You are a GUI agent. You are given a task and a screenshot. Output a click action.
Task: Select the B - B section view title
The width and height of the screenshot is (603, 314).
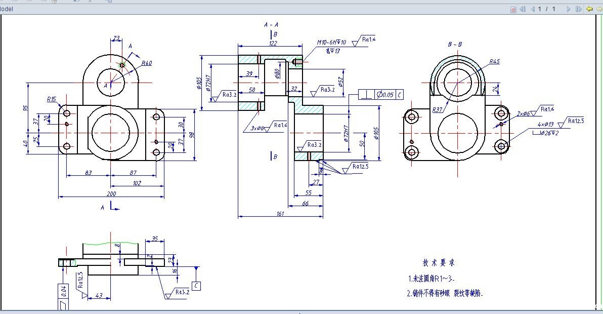455,45
